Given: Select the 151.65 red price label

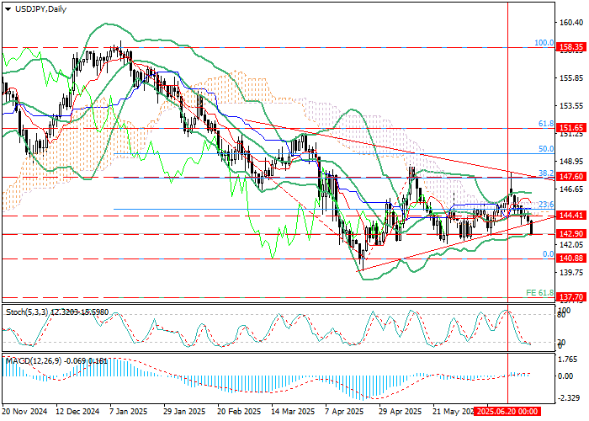Looking at the screenshot, I should point(571,128).
